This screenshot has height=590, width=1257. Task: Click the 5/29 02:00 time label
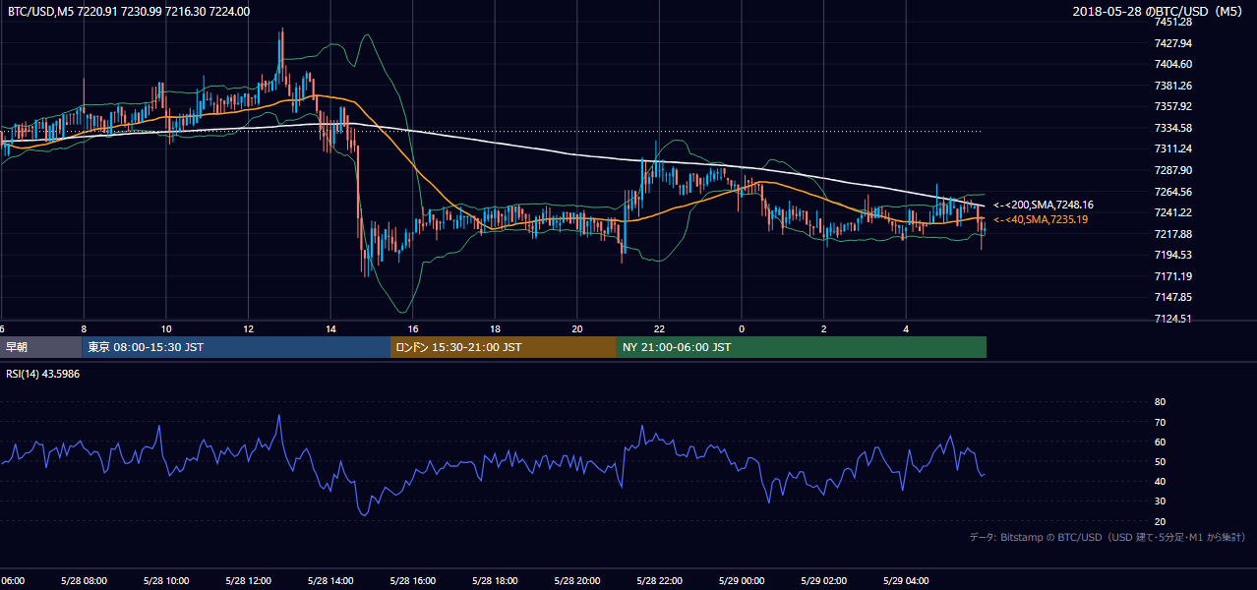pyautogui.click(x=824, y=581)
